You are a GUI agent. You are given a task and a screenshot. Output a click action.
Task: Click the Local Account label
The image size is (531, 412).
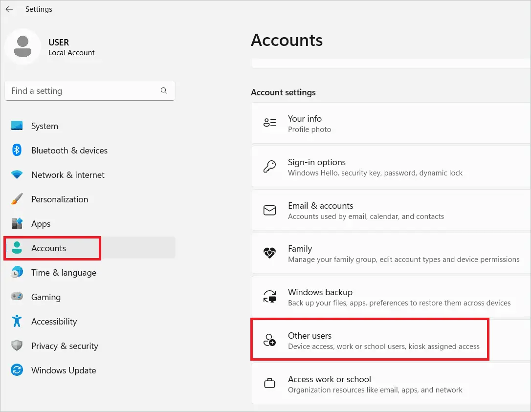pyautogui.click(x=71, y=53)
